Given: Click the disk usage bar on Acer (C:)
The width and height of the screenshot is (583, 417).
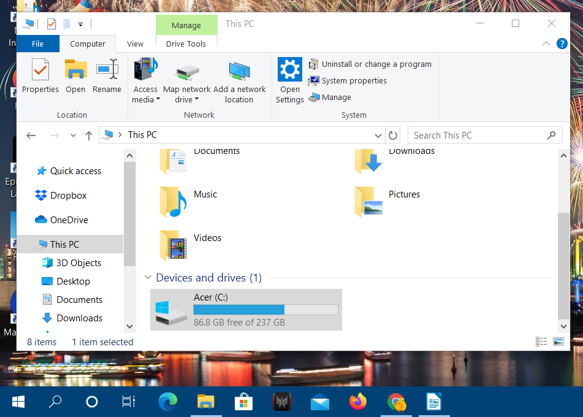Looking at the screenshot, I should tap(266, 309).
